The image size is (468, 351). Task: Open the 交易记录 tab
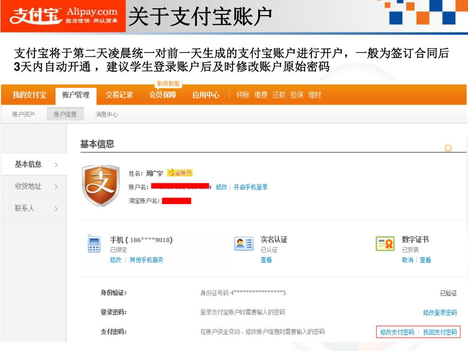[x=119, y=95]
